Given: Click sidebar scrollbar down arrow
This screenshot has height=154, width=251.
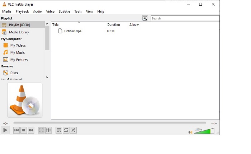Looking at the screenshot, I should pyautogui.click(x=47, y=77).
